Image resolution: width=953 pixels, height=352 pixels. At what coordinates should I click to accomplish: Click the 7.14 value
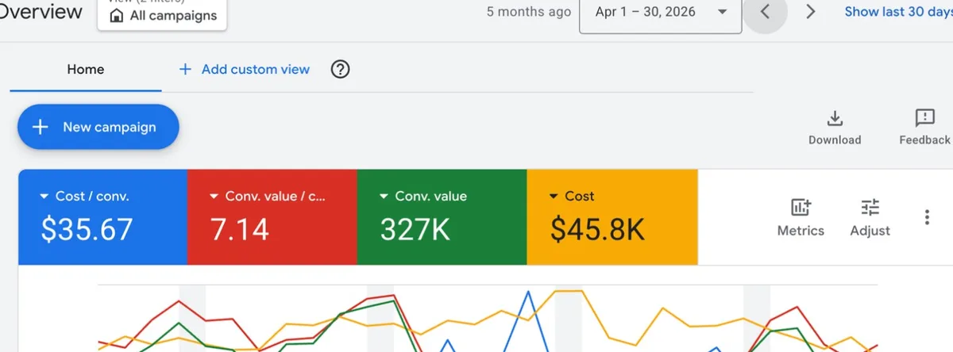[x=240, y=229]
